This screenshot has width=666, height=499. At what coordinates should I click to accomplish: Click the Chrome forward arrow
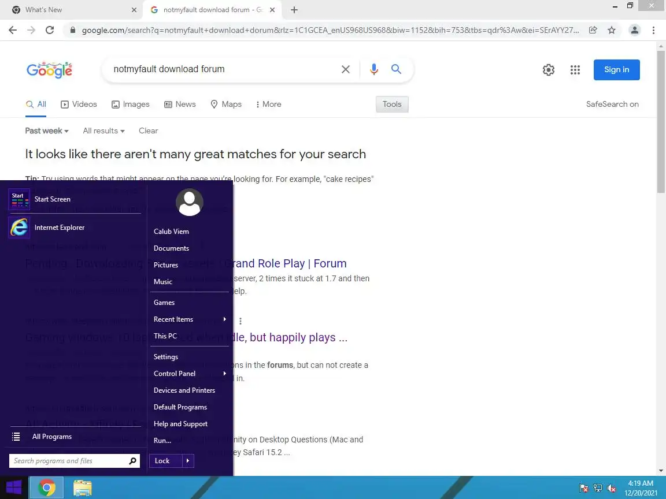click(31, 30)
